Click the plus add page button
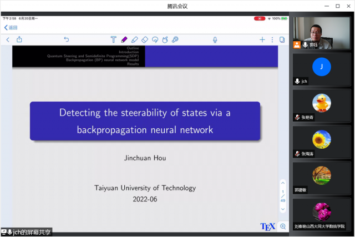Screen dimensions: 355x237 (262, 39)
